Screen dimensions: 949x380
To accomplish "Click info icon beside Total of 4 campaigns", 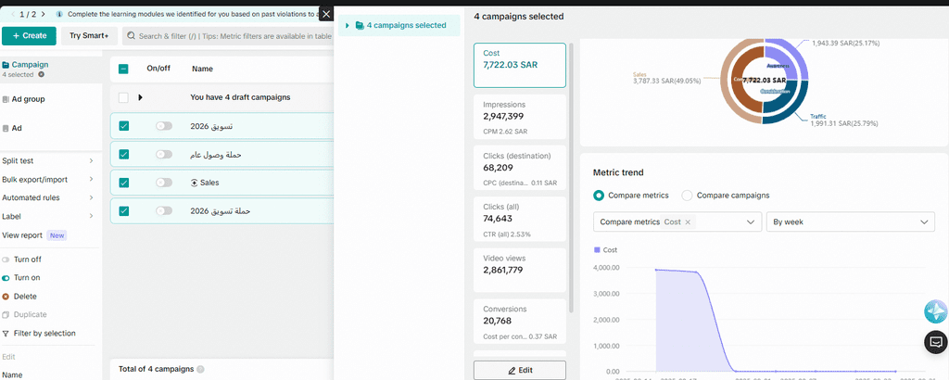I will [200, 369].
